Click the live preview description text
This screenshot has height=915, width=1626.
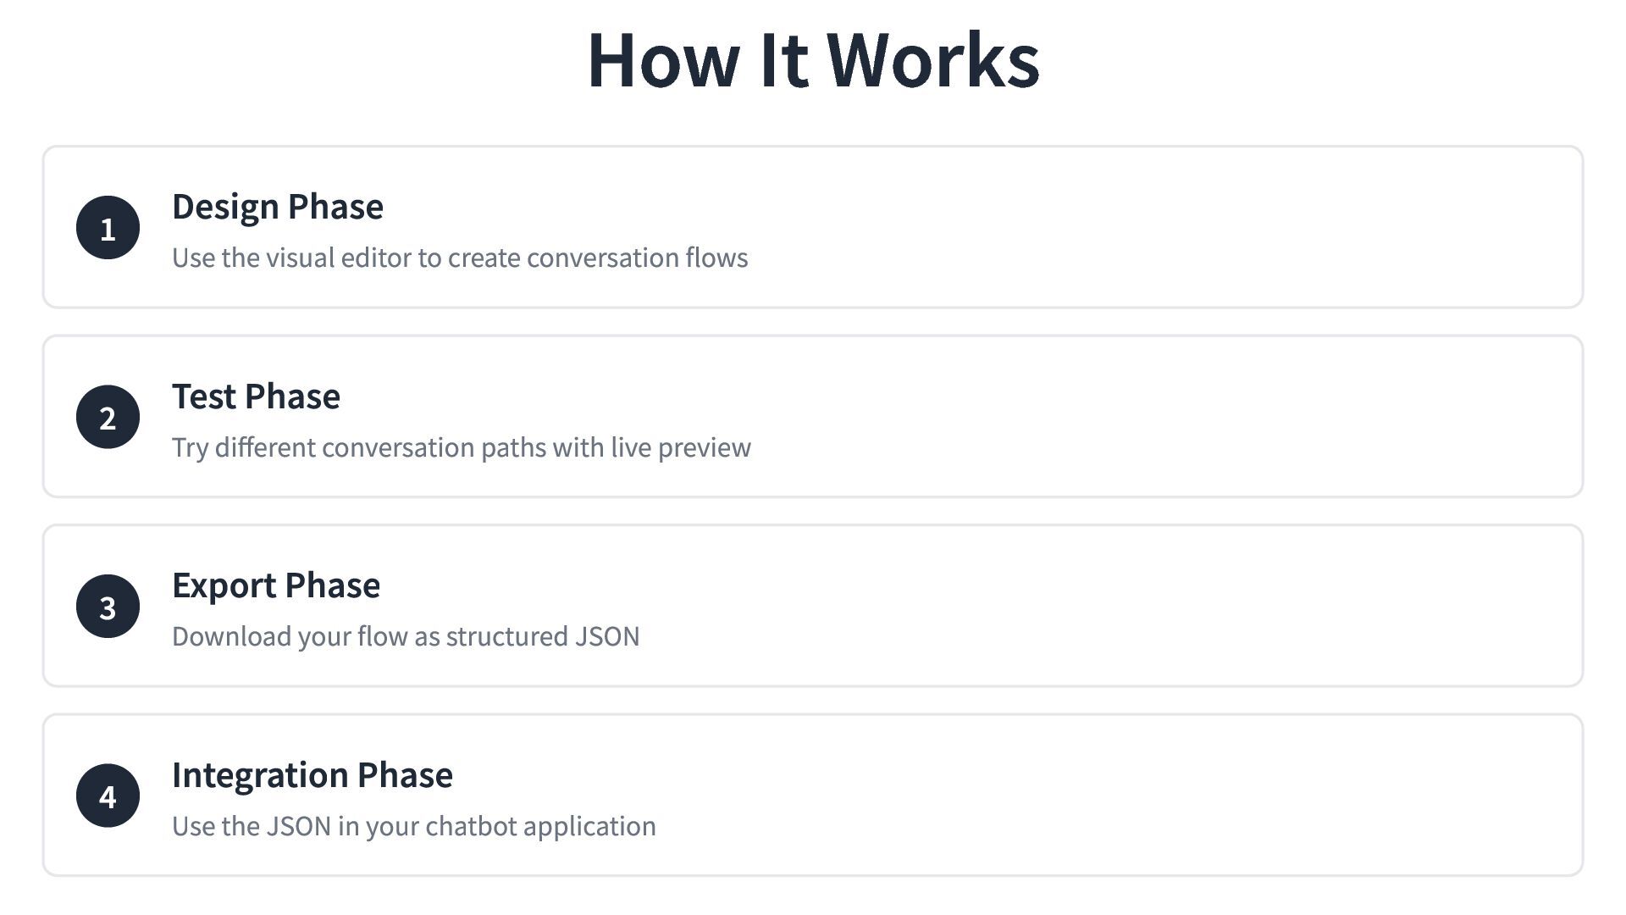(462, 447)
